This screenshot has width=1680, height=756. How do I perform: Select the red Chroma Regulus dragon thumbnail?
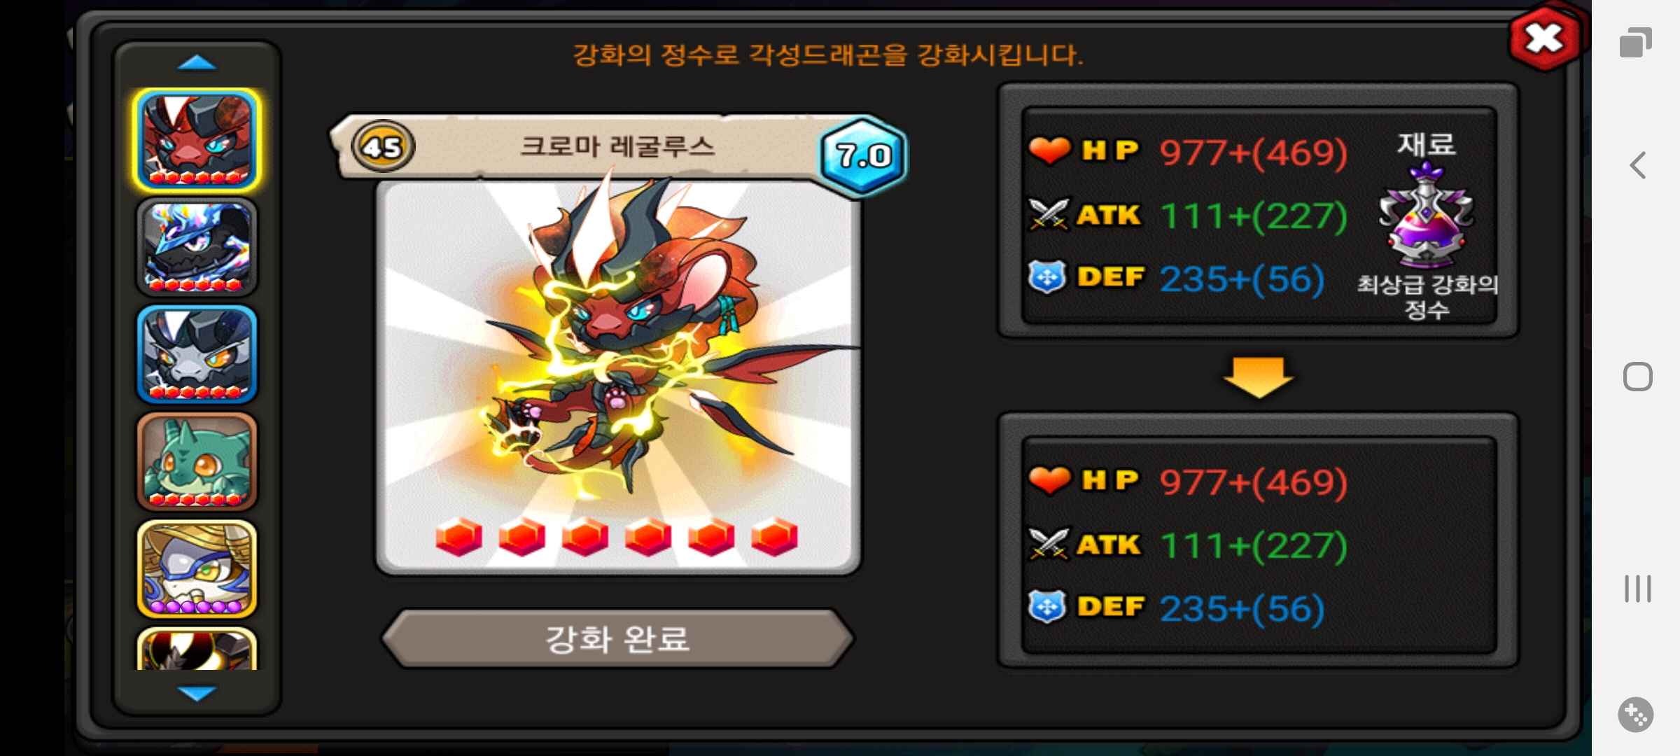pyautogui.click(x=197, y=140)
